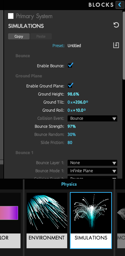Click the Paste button

(x=41, y=36)
